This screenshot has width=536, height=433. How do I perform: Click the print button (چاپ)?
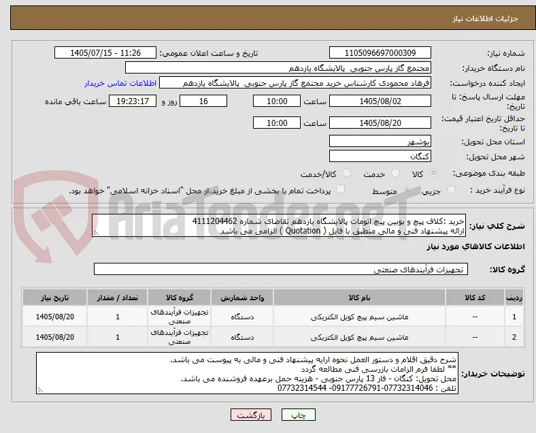pos(299,415)
